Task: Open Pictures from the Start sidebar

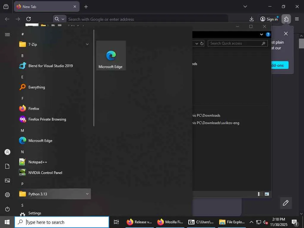Action: tap(7, 180)
